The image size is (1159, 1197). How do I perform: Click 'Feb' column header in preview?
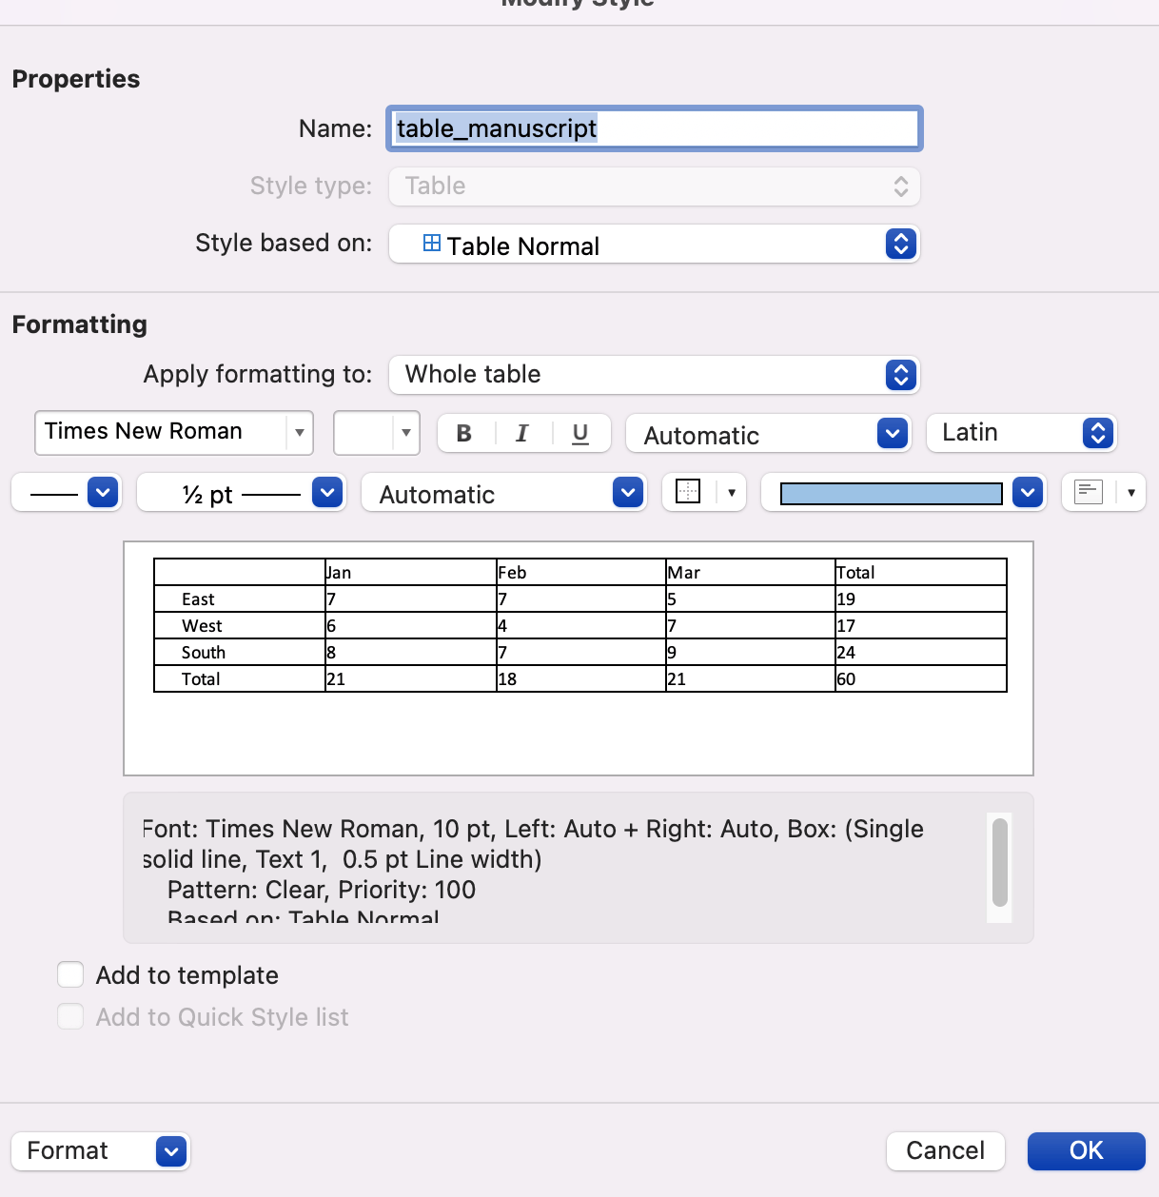click(x=512, y=573)
